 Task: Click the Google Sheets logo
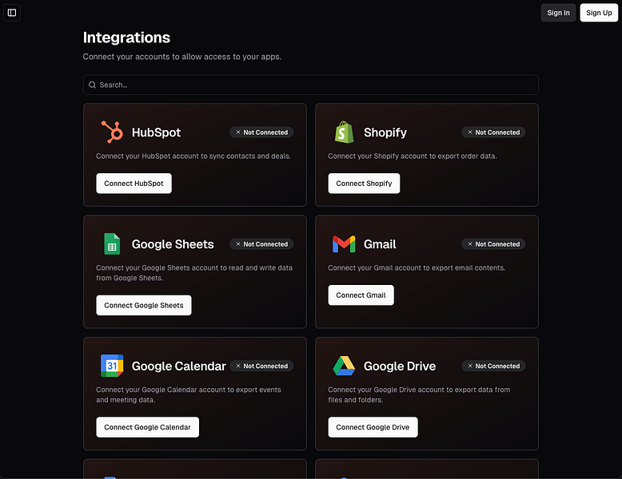pyautogui.click(x=112, y=243)
